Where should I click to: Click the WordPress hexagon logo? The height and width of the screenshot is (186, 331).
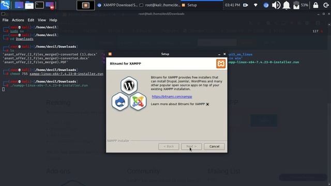(x=129, y=85)
